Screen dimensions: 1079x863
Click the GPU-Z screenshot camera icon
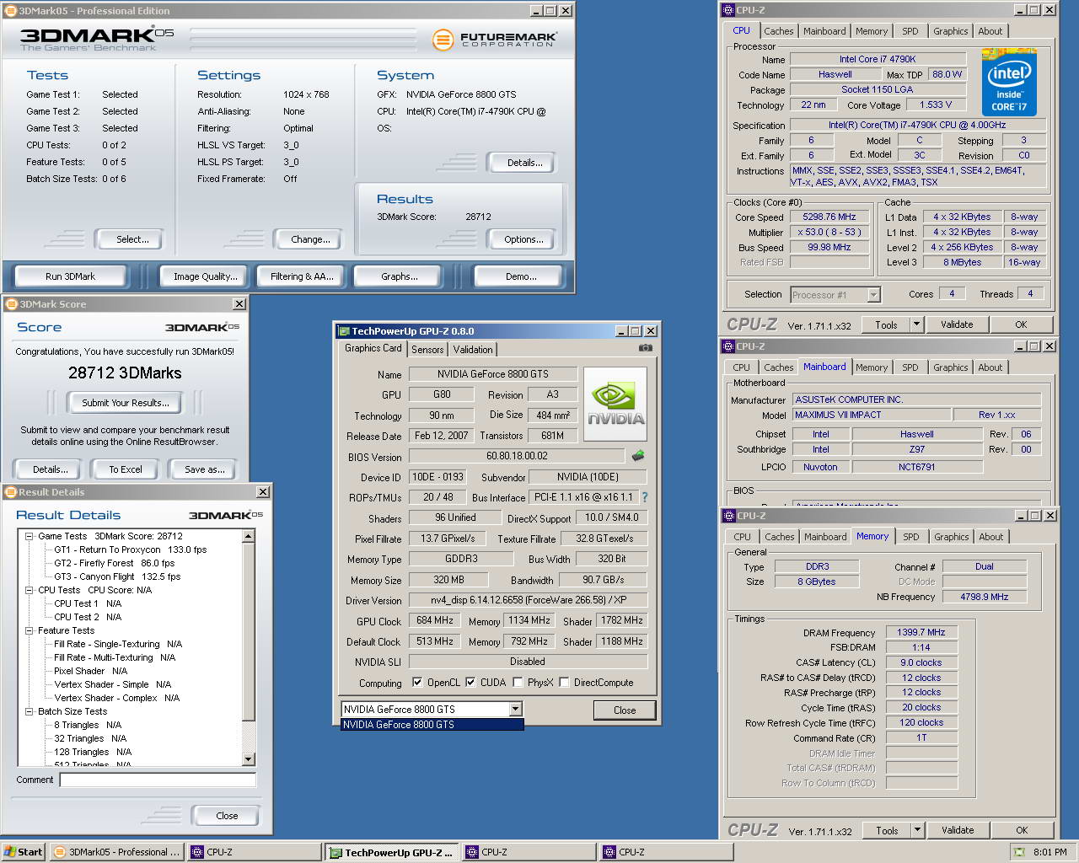(645, 348)
